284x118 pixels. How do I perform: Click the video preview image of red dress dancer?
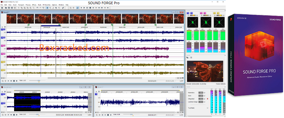point(205,71)
